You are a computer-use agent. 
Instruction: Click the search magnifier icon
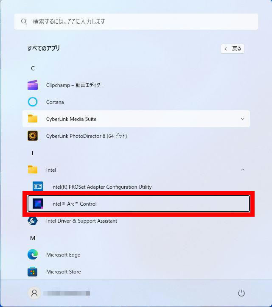point(24,22)
